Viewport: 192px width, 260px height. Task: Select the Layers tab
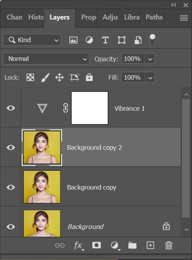coord(59,17)
